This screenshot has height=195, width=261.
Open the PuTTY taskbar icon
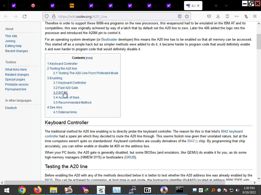coord(133,190)
